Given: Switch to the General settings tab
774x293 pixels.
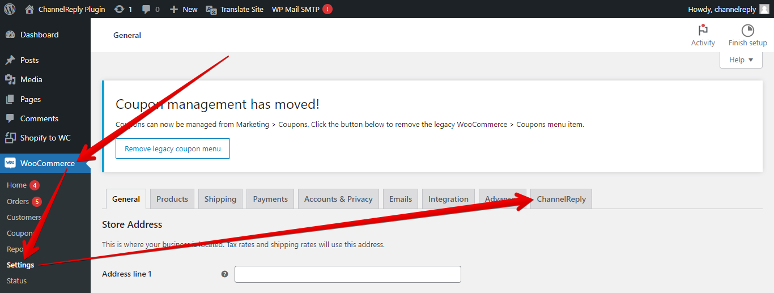Looking at the screenshot, I should (x=126, y=199).
